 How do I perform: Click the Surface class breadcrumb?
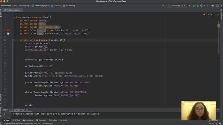coord(56,6)
